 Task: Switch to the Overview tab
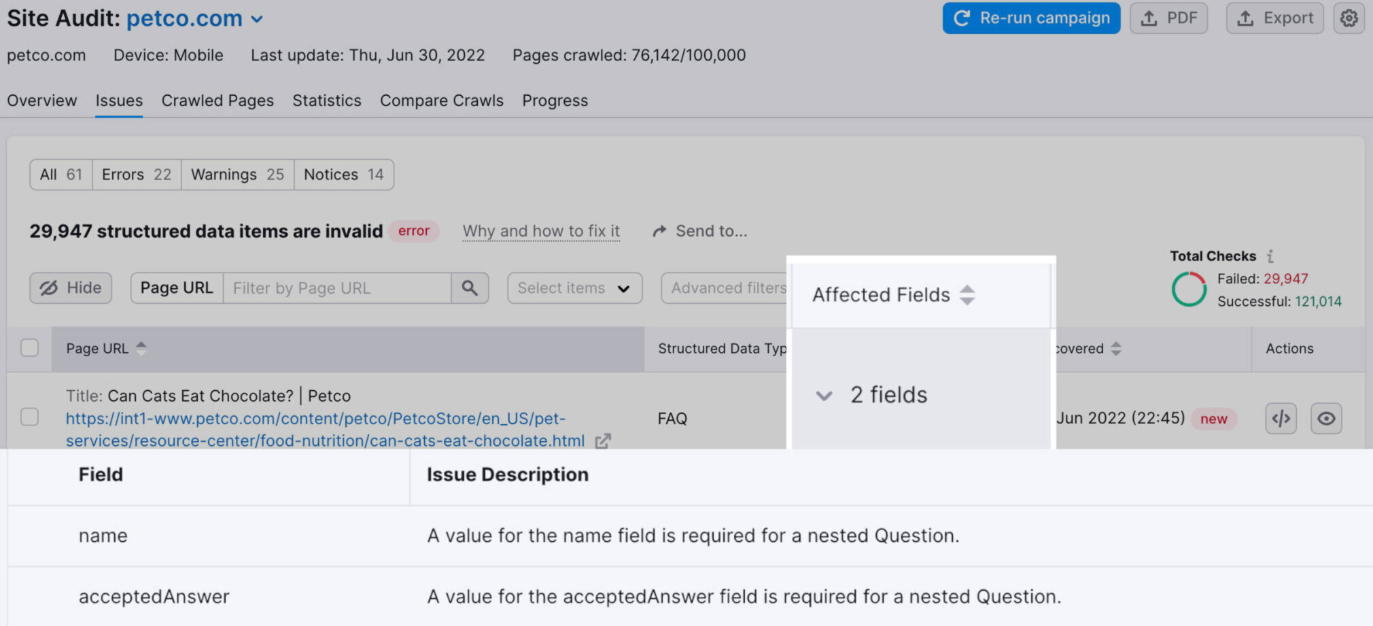click(42, 101)
